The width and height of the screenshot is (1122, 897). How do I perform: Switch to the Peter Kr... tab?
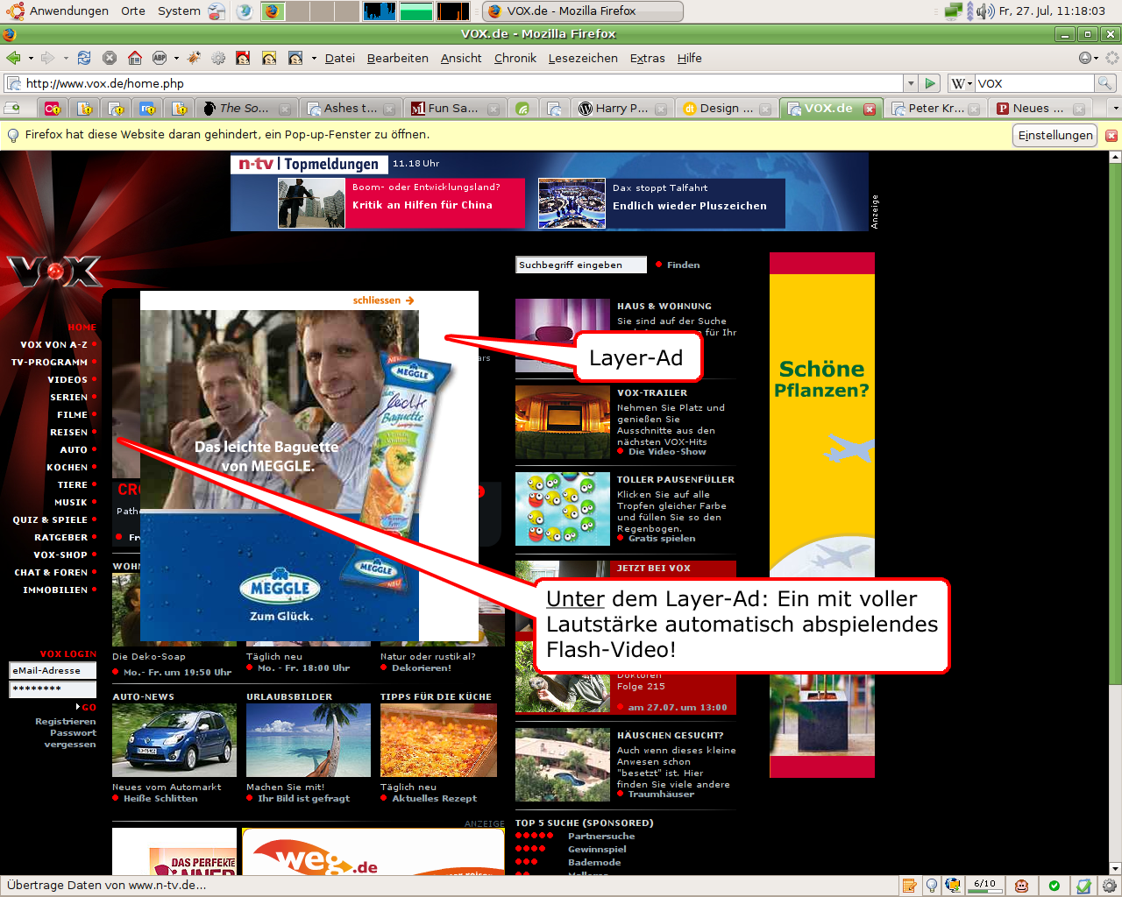pyautogui.click(x=935, y=109)
